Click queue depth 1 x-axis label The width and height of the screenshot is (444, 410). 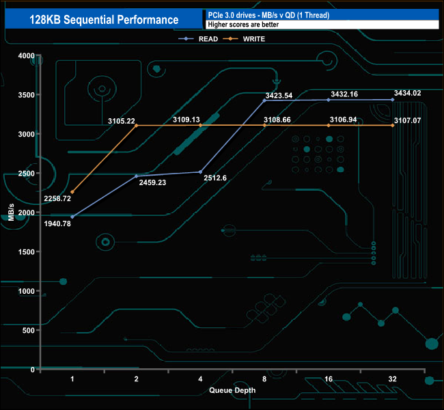pyautogui.click(x=72, y=379)
